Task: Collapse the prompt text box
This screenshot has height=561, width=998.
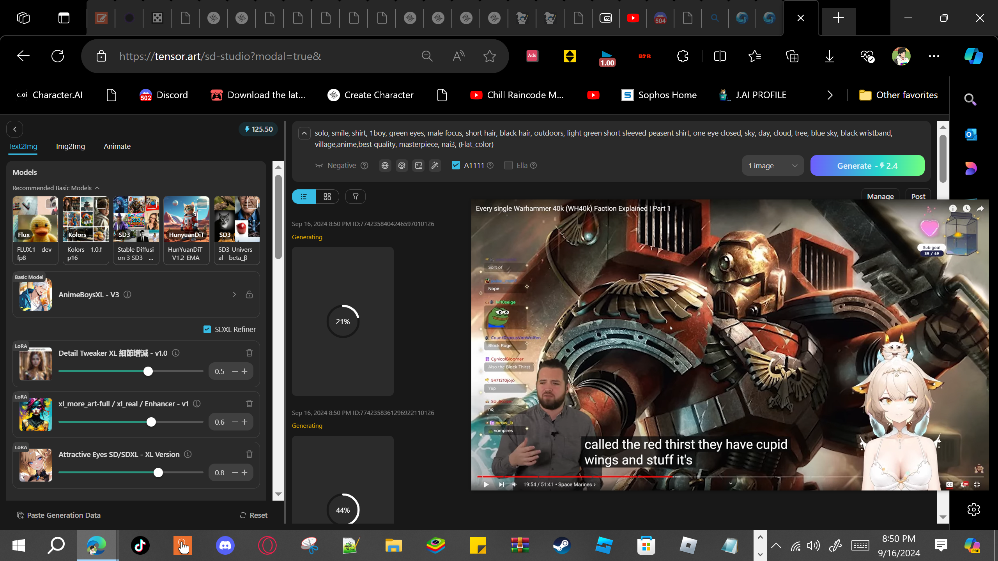Action: pos(304,133)
